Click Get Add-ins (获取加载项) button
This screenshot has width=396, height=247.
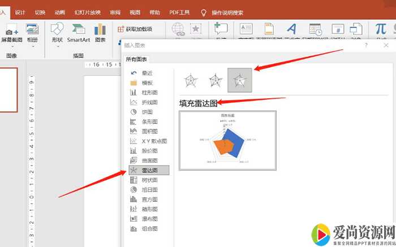(x=136, y=29)
